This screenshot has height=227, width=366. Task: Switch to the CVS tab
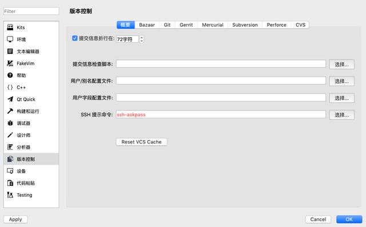point(300,25)
